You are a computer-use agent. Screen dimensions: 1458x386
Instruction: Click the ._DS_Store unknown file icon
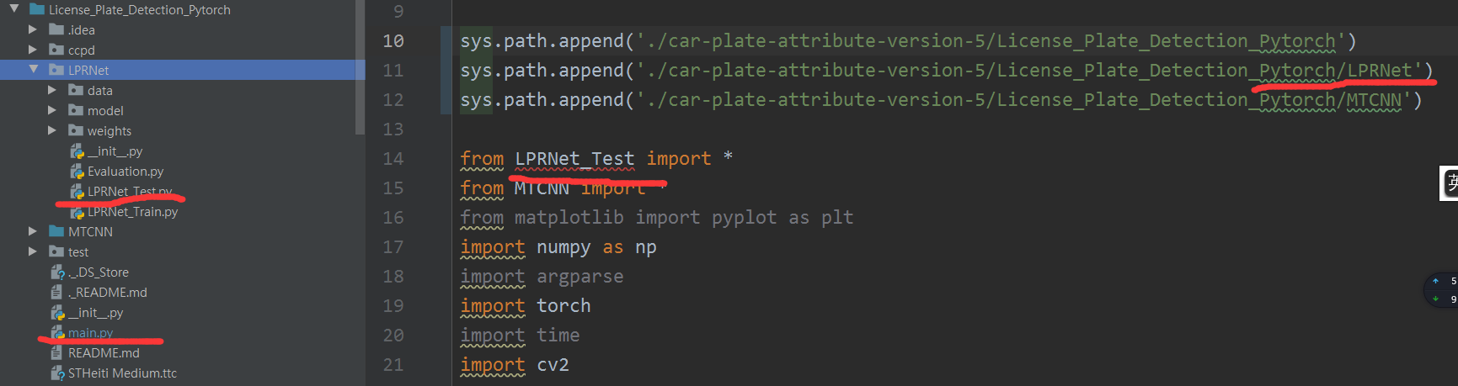pos(58,272)
